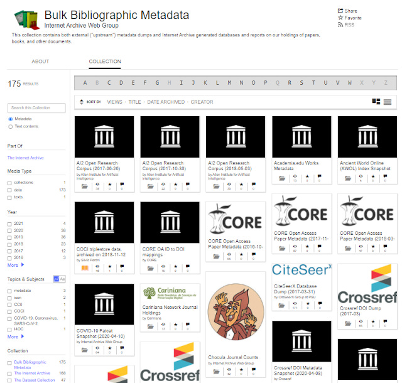The height and width of the screenshot is (383, 402).
Task: Open the COLLECTION tab
Action: click(105, 62)
